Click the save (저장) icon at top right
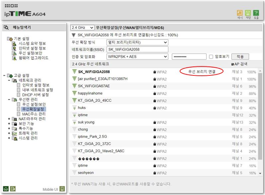Image resolution: width=265 pixels, height=195 pixels. point(248,13)
